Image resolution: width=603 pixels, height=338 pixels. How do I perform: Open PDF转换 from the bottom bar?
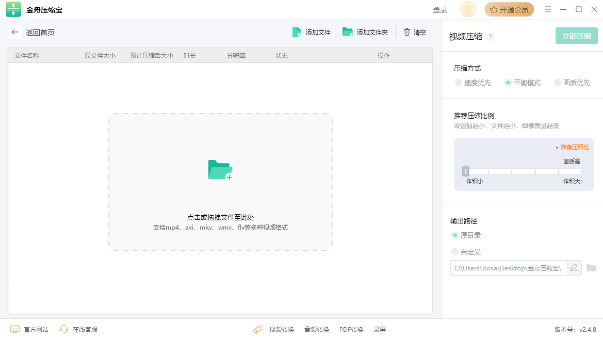351,329
